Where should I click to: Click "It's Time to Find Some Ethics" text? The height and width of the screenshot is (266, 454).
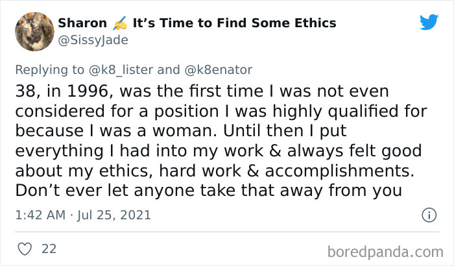pos(234,23)
